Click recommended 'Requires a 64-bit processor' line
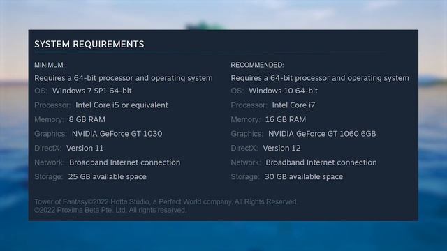 [320, 78]
